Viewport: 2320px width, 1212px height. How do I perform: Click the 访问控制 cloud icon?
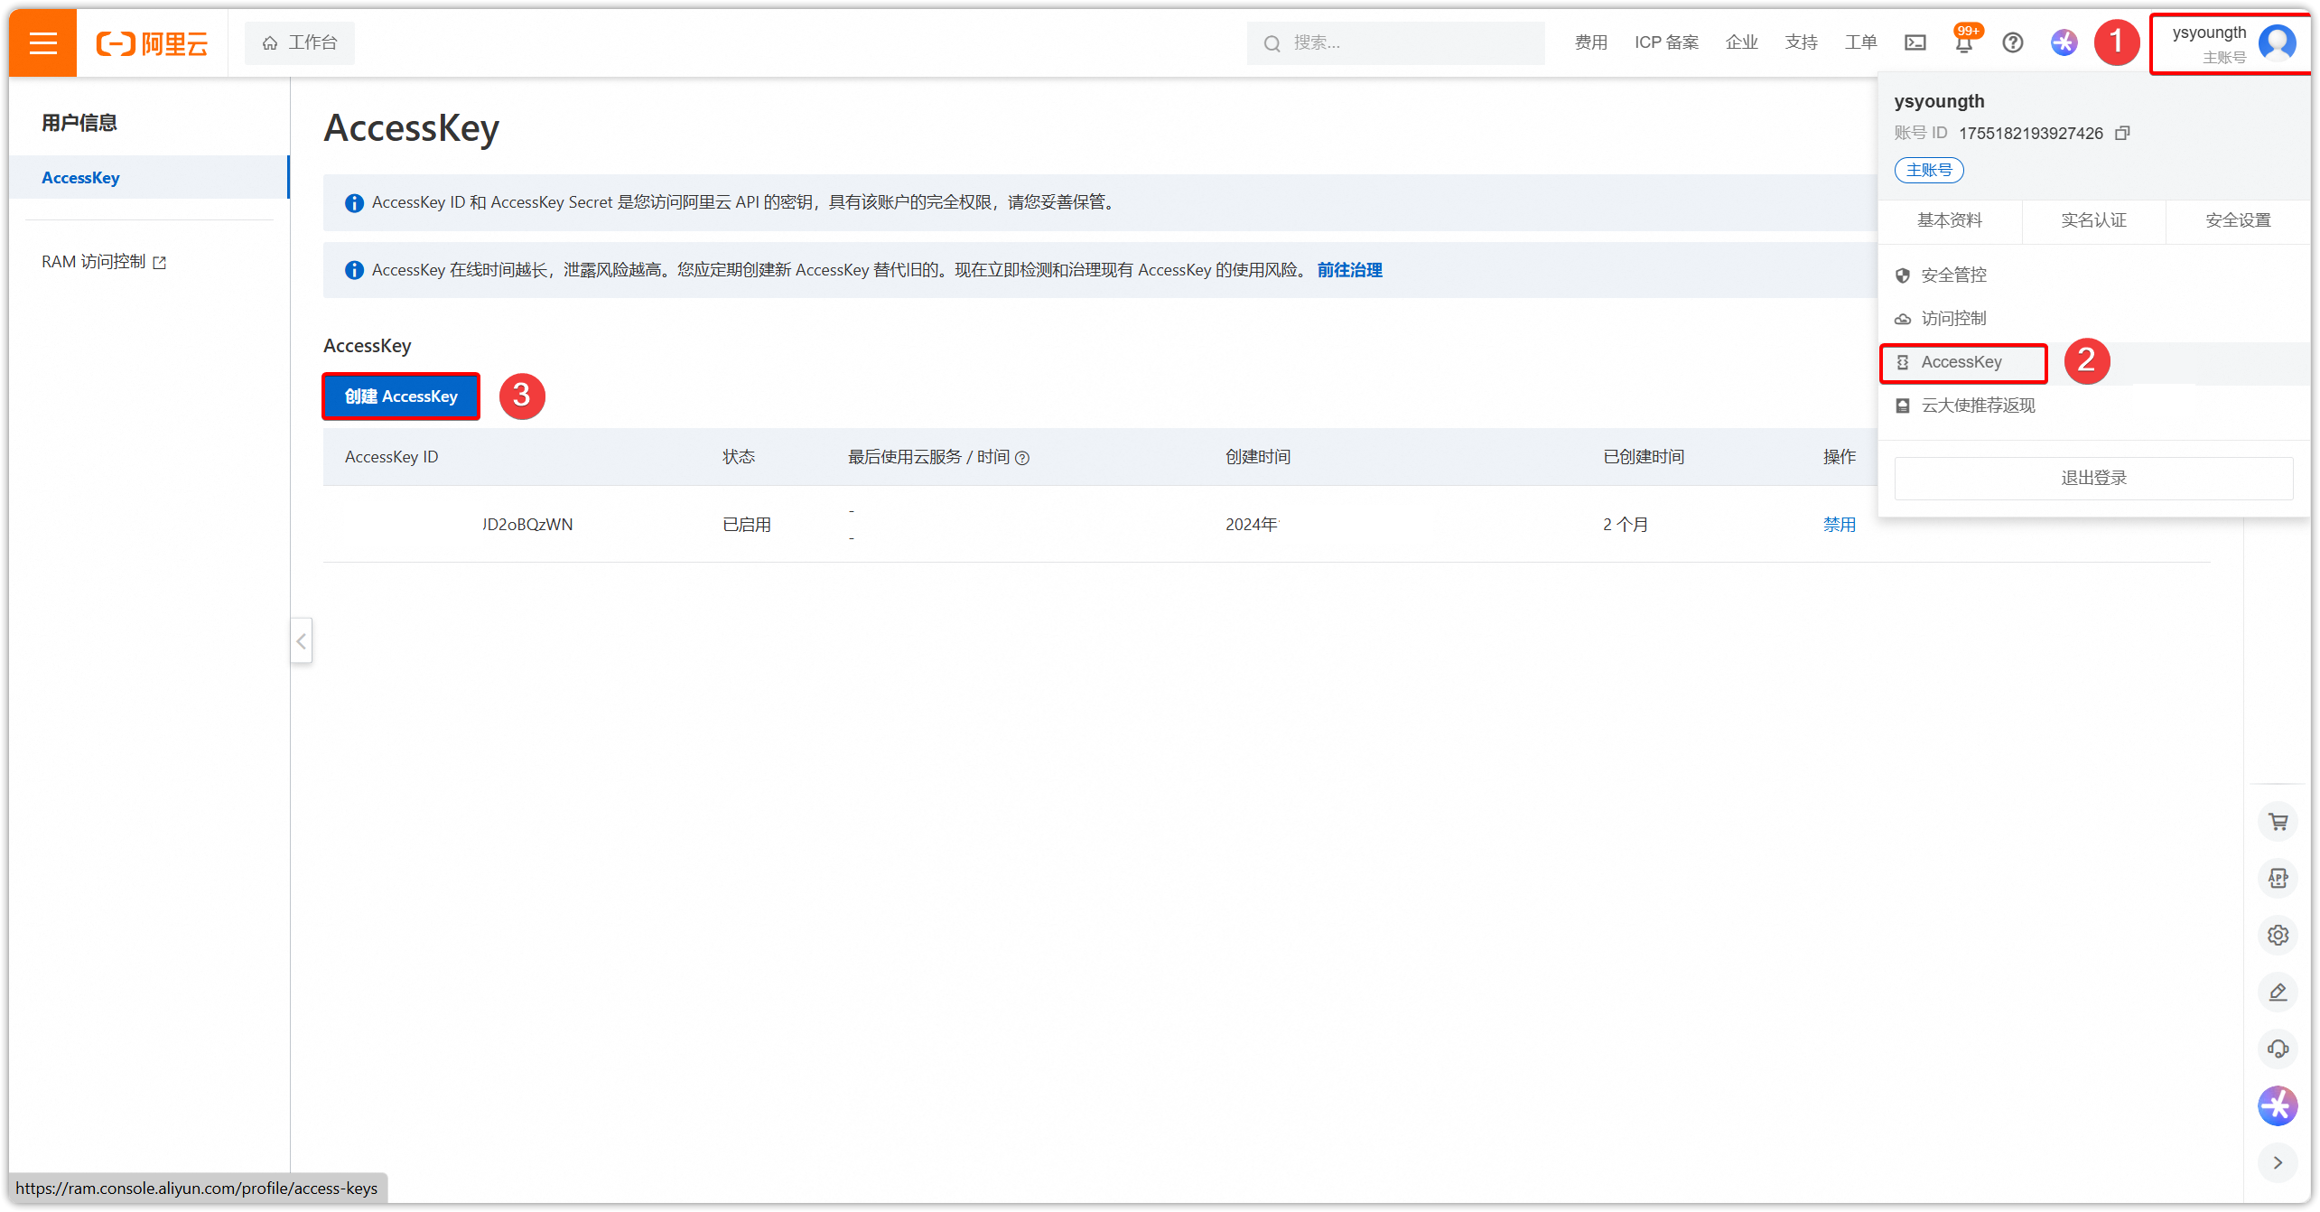1902,319
